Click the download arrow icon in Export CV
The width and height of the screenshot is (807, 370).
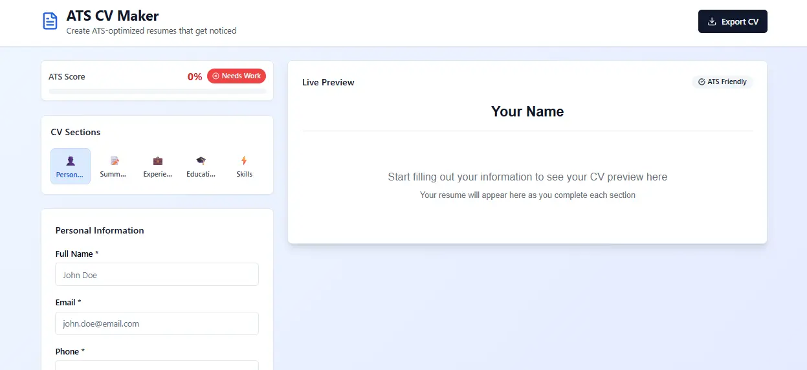(x=712, y=21)
